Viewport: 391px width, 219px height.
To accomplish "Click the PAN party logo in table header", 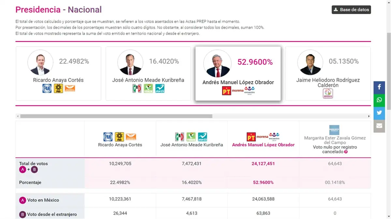I will 108,137.
